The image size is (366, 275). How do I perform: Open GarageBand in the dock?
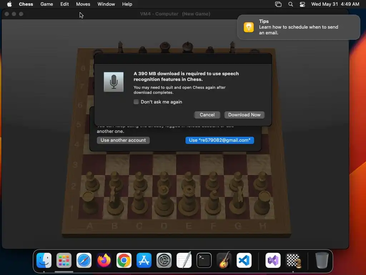(x=224, y=260)
